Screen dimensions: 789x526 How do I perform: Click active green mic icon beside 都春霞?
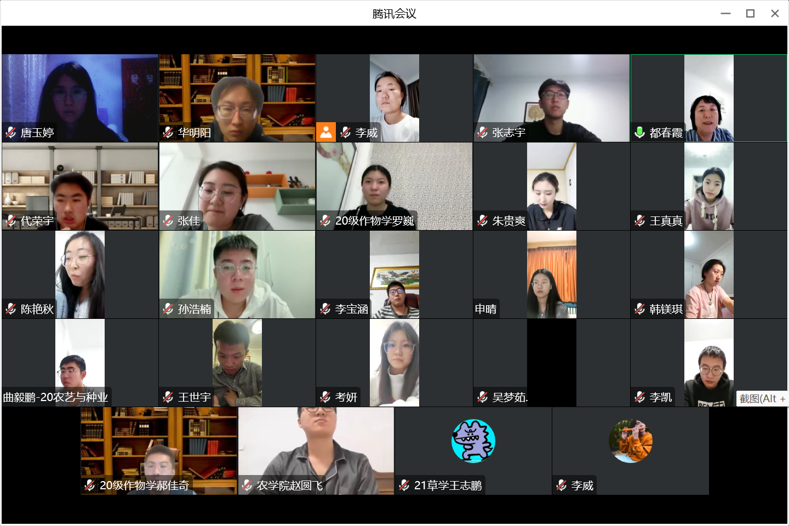(639, 132)
